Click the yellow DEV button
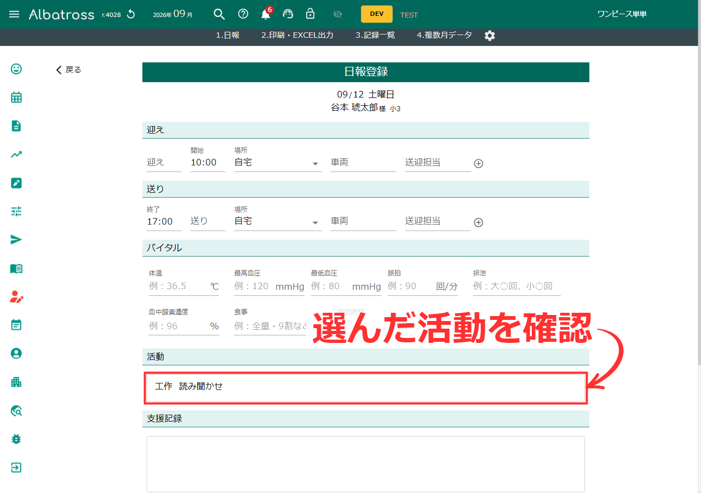701x493 pixels. pyautogui.click(x=377, y=14)
